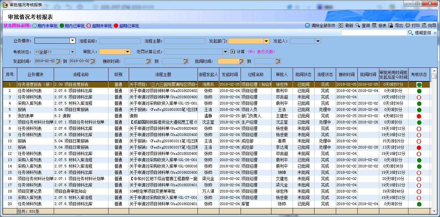
Task: Sort by the 发起时间 column header
Action: pos(230,75)
